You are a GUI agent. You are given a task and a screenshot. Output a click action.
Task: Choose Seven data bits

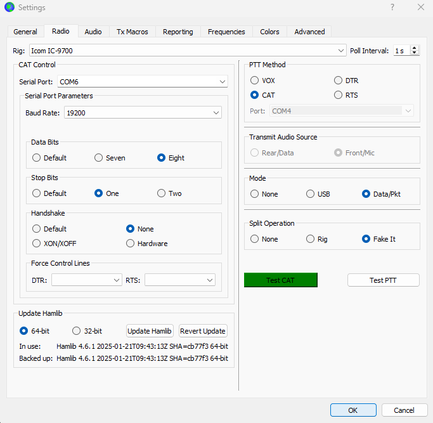click(x=99, y=158)
